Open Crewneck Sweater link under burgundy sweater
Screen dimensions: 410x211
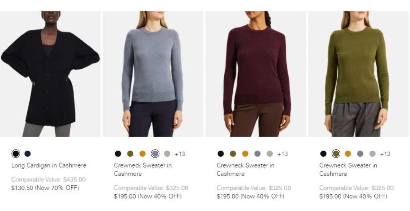245,169
